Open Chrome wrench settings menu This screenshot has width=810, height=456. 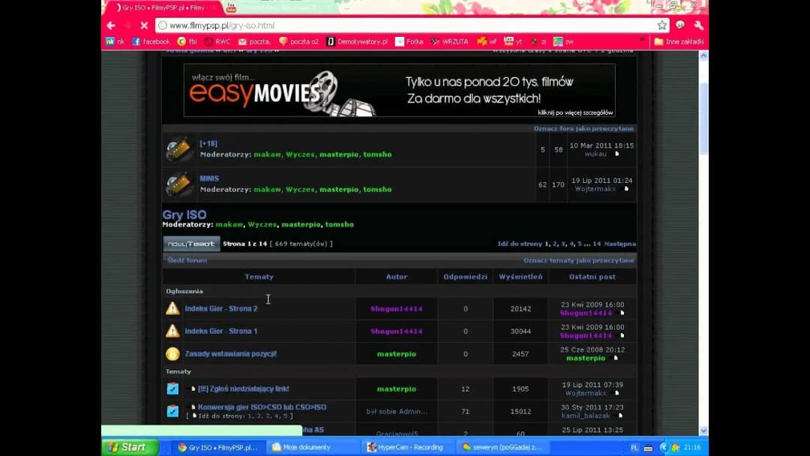698,25
